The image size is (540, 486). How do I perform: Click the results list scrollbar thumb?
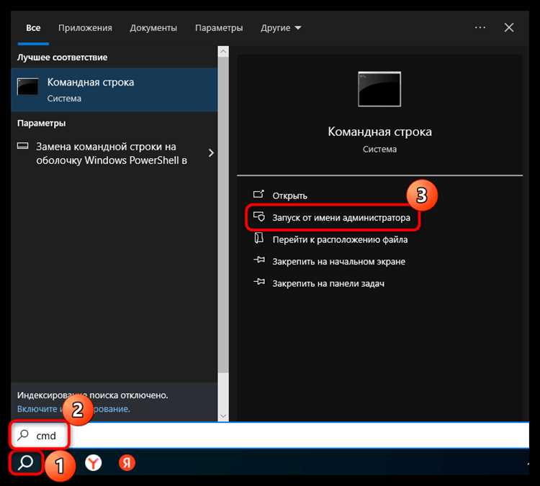223,214
